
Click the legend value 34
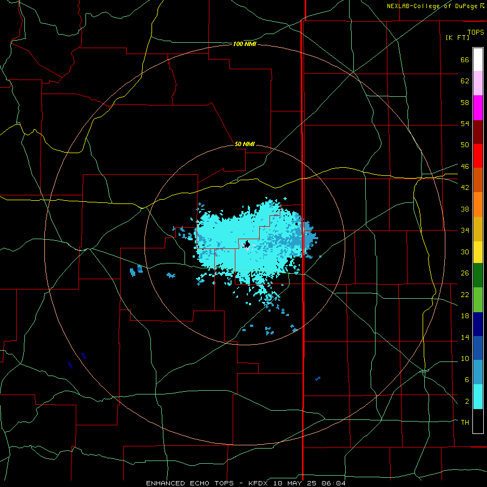point(465,231)
